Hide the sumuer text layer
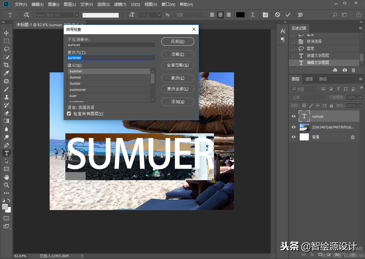This screenshot has width=365, height=259. point(293,116)
